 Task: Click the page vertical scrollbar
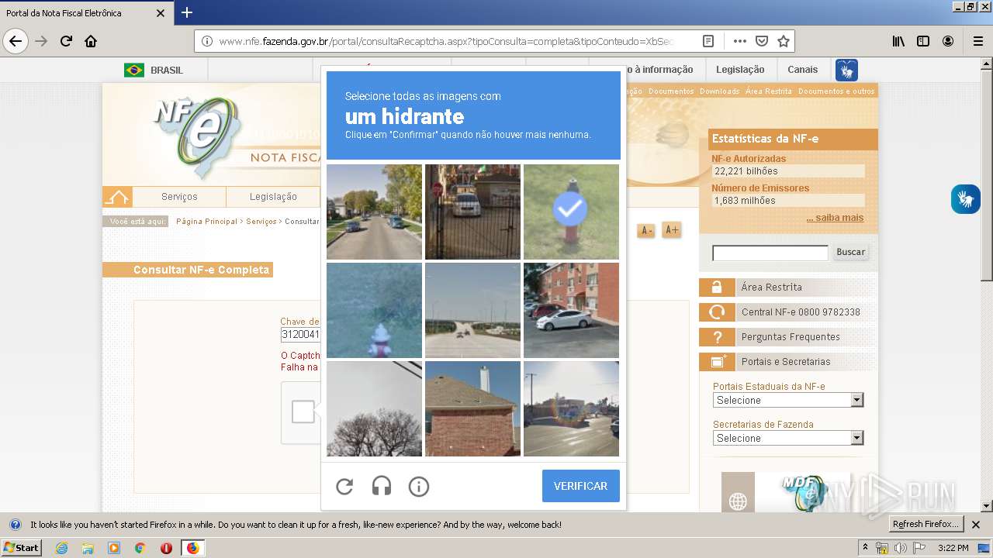click(x=987, y=284)
